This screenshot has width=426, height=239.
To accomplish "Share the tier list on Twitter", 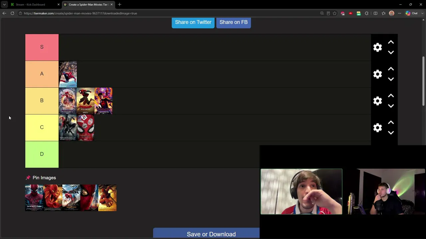I will 193,22.
